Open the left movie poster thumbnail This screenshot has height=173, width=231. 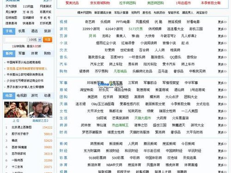click(x=16, y=110)
